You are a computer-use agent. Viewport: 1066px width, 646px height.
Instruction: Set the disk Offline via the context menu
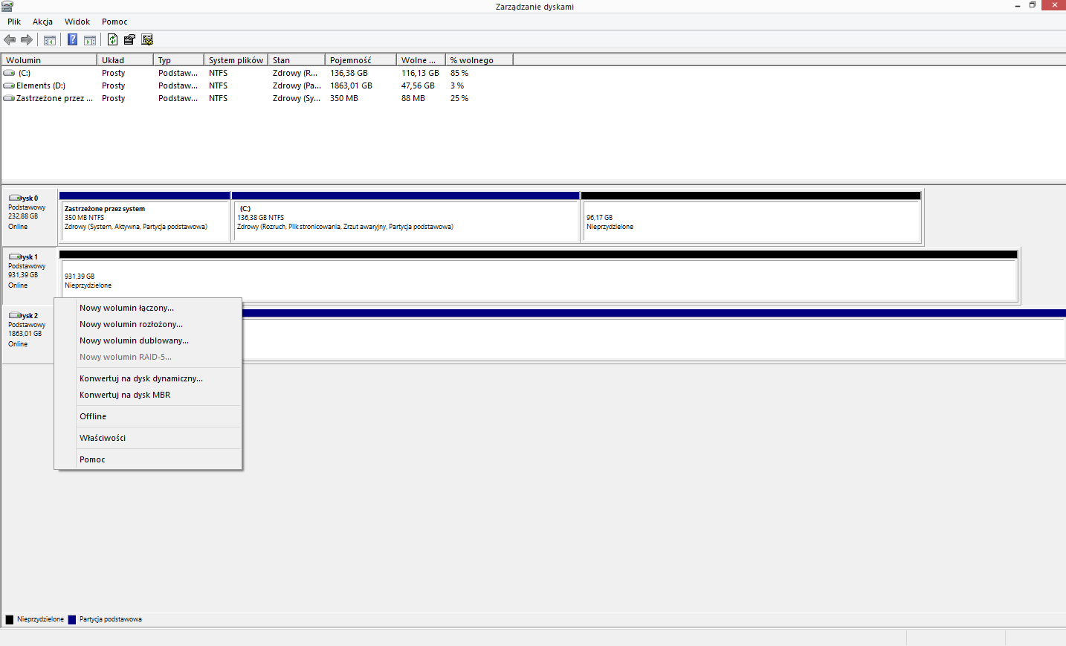(149, 416)
